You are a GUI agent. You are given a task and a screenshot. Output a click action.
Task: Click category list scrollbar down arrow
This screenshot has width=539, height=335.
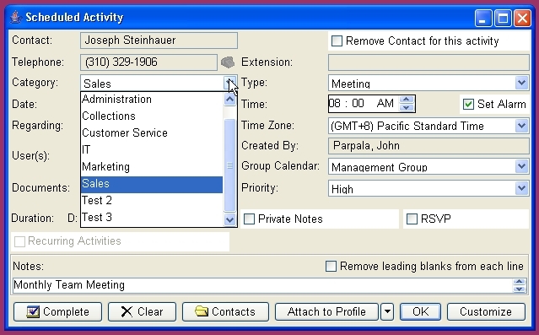[x=229, y=219]
